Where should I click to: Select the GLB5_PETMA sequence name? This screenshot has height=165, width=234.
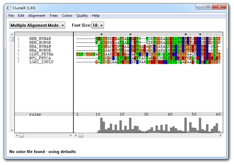[x=41, y=54]
